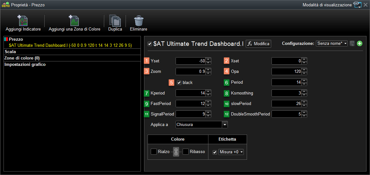370x175 pixels.
Task: Click the Ksmoothing value field
Action: point(287,93)
